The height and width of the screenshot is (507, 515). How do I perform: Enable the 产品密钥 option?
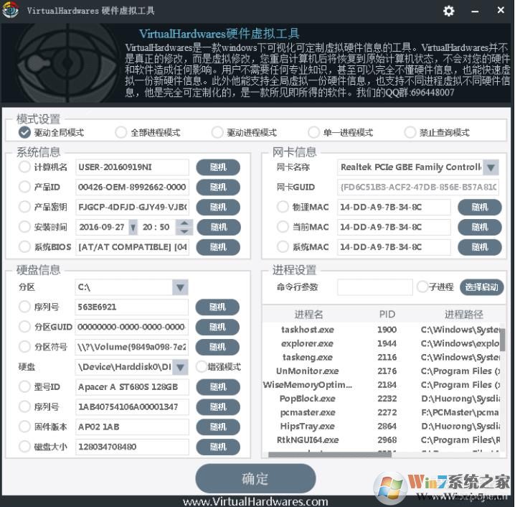coord(24,207)
